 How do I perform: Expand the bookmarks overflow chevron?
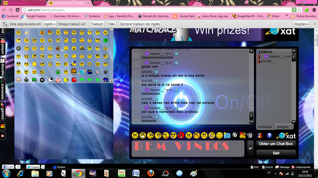[x=287, y=15]
